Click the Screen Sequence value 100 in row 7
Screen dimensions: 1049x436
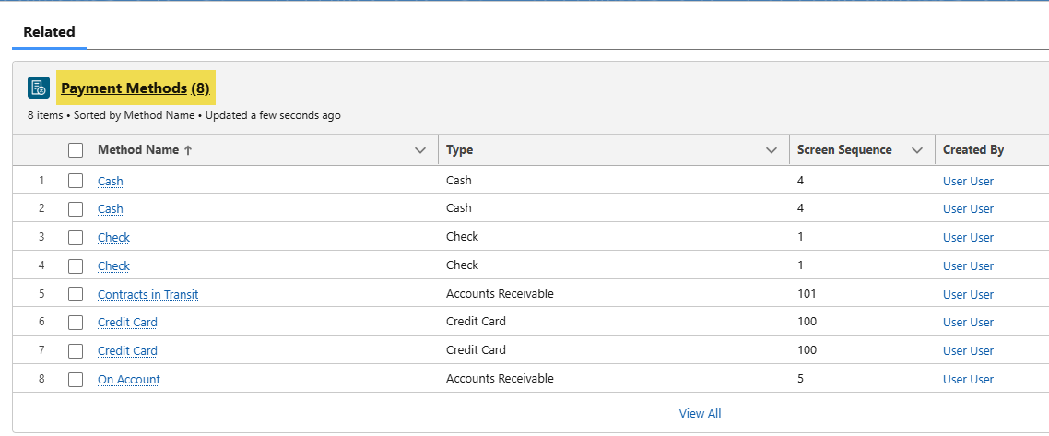pyautogui.click(x=807, y=349)
